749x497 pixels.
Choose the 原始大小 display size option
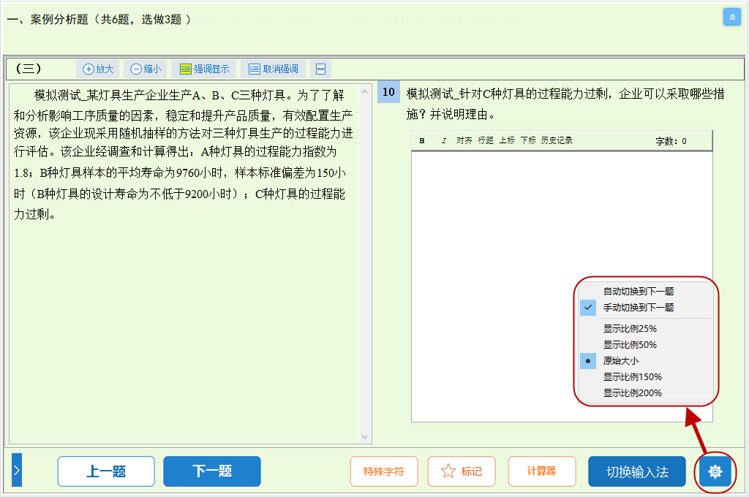pos(620,361)
